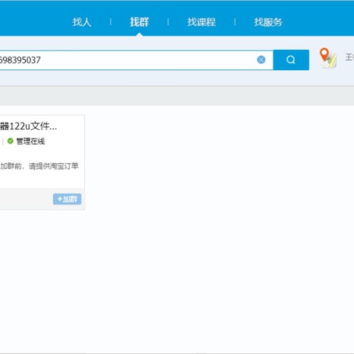Click the green 管理在线 check icon
Image resolution: width=354 pixels, height=354 pixels.
point(10,141)
